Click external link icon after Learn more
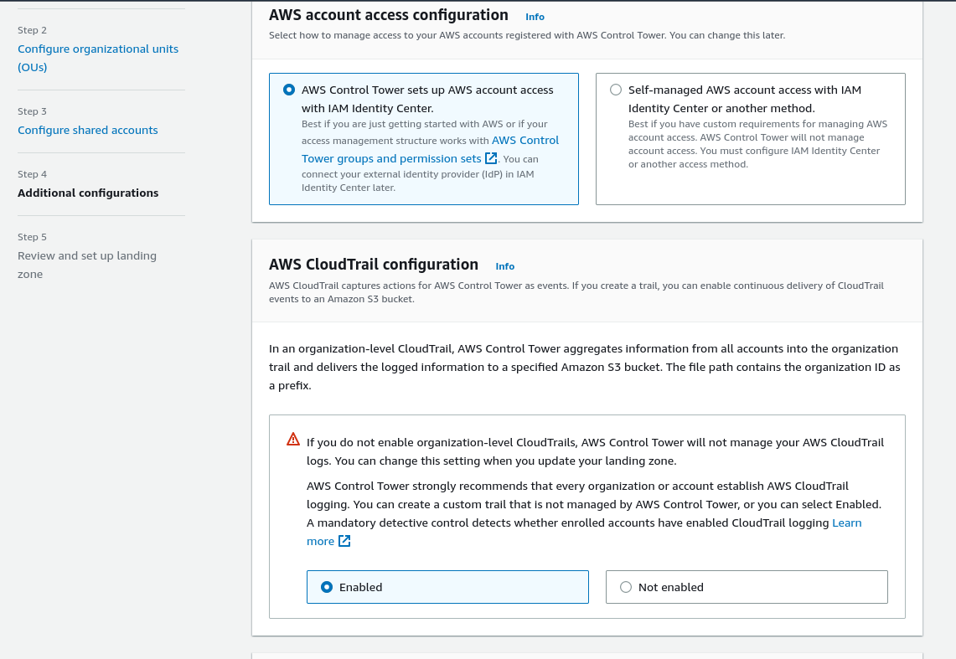The width and height of the screenshot is (956, 659). (344, 541)
